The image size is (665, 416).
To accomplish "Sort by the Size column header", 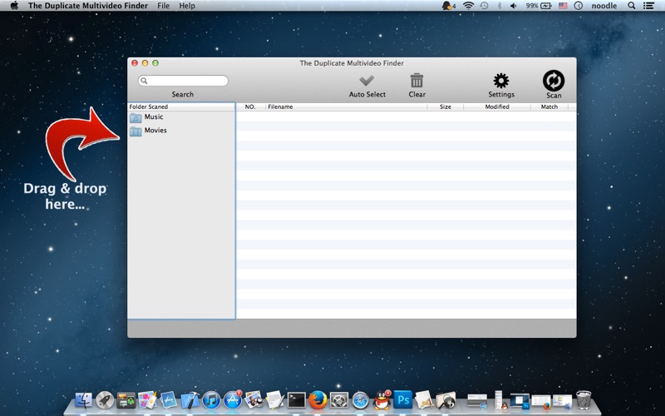I will coord(446,106).
